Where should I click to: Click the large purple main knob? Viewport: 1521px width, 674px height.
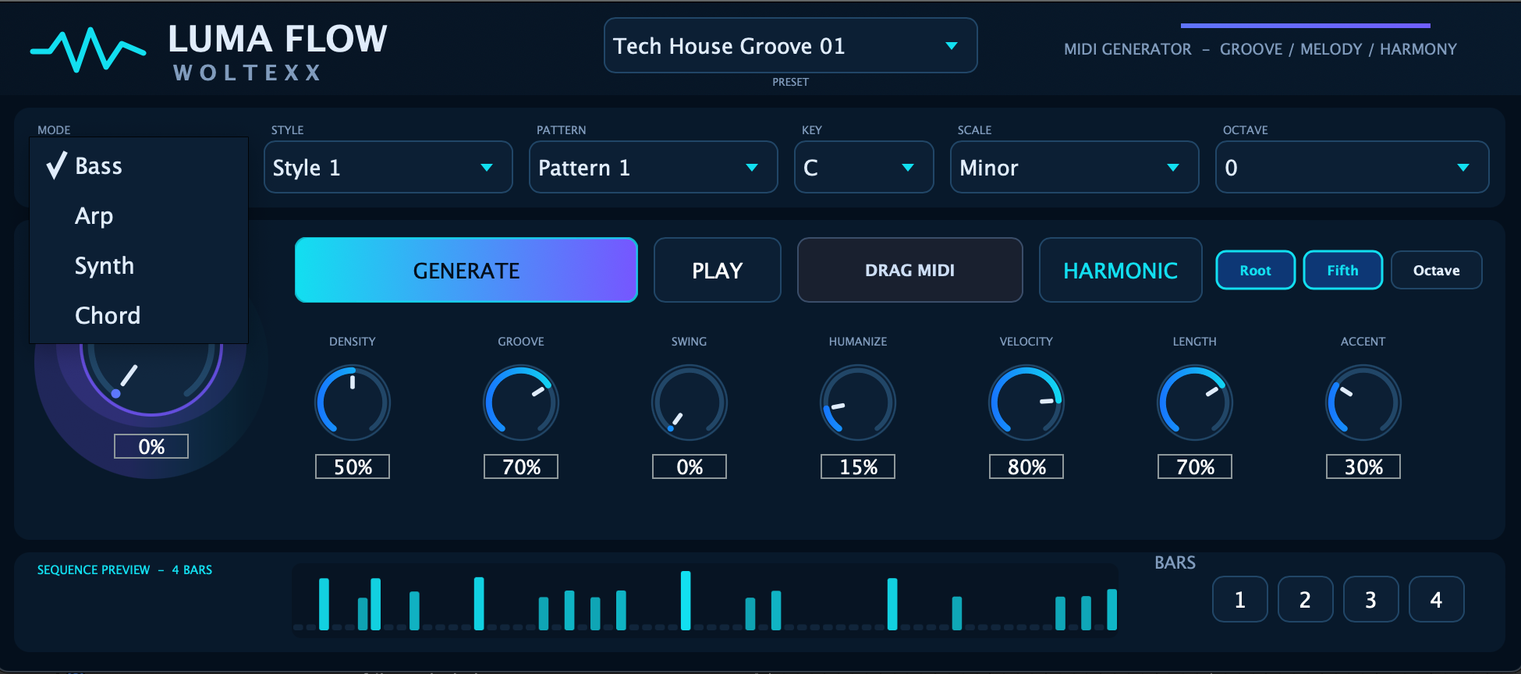151,380
